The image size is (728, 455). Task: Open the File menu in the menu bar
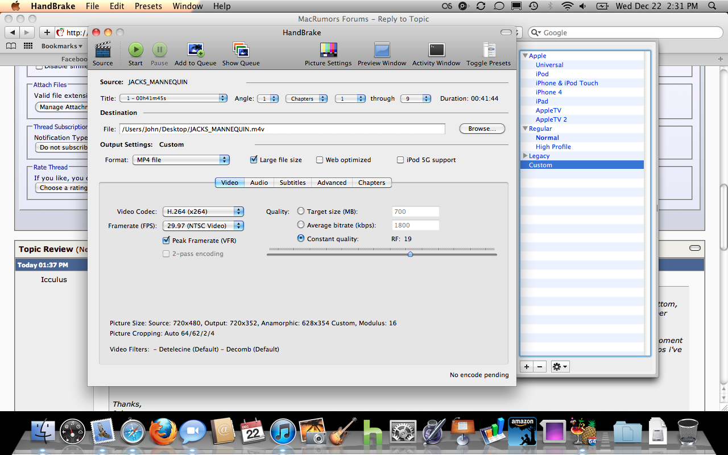[x=92, y=6]
